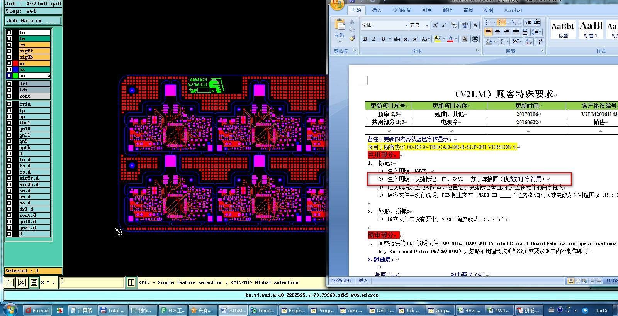Screen dimensions: 618x316
Task: Click the exclamation mark button in Genesis
Action: coord(131,282)
